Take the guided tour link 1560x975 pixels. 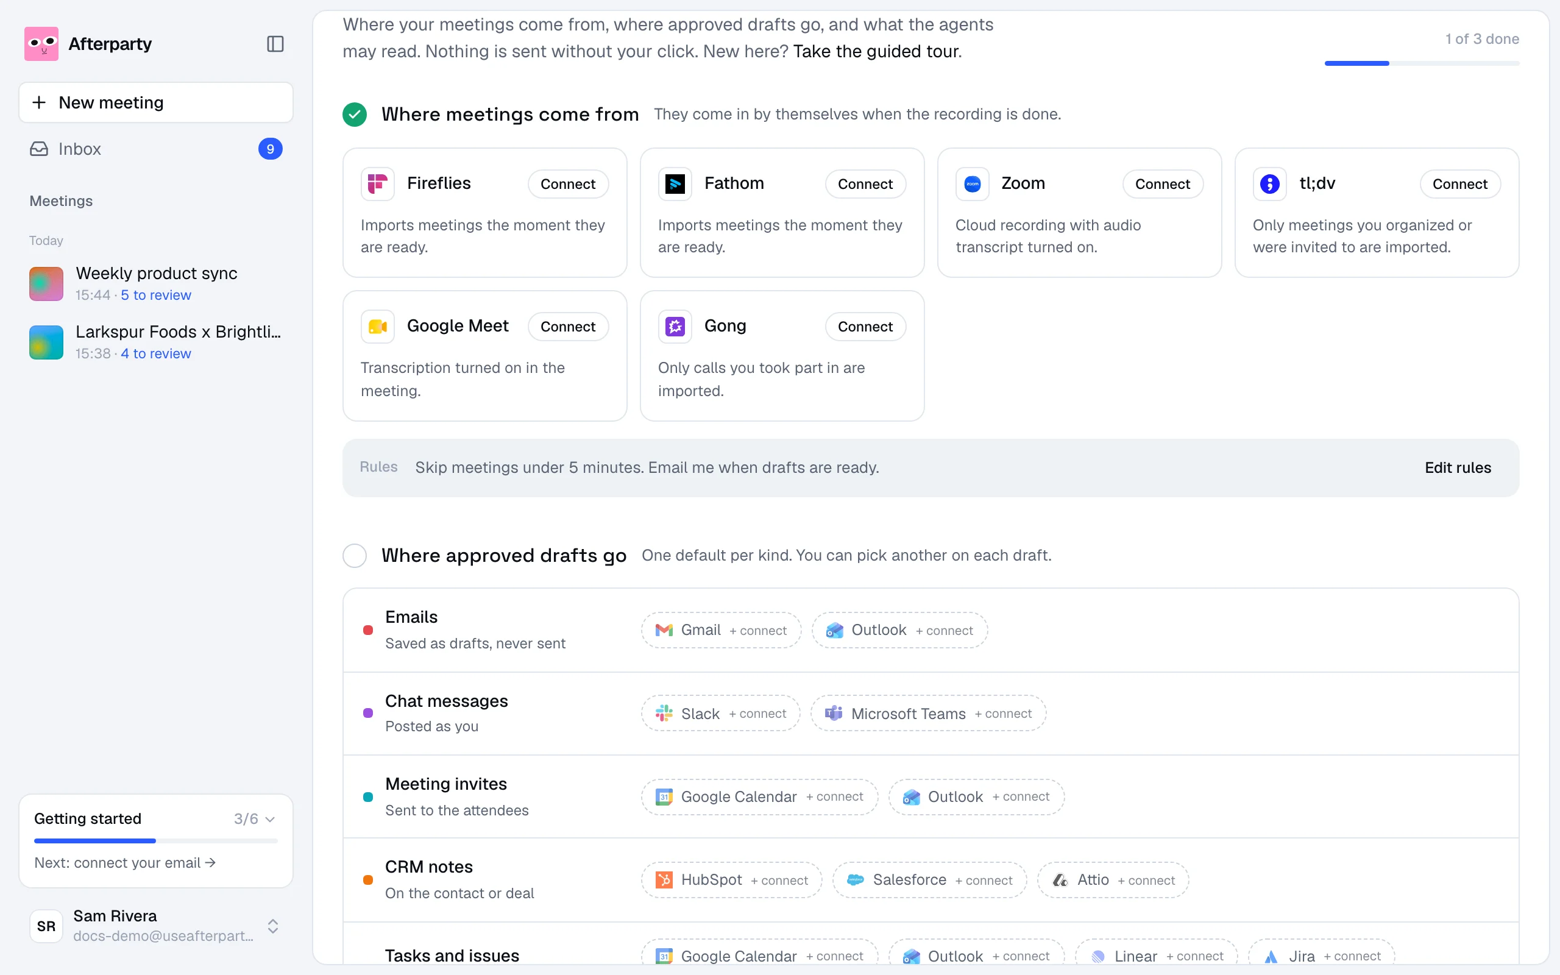point(877,52)
